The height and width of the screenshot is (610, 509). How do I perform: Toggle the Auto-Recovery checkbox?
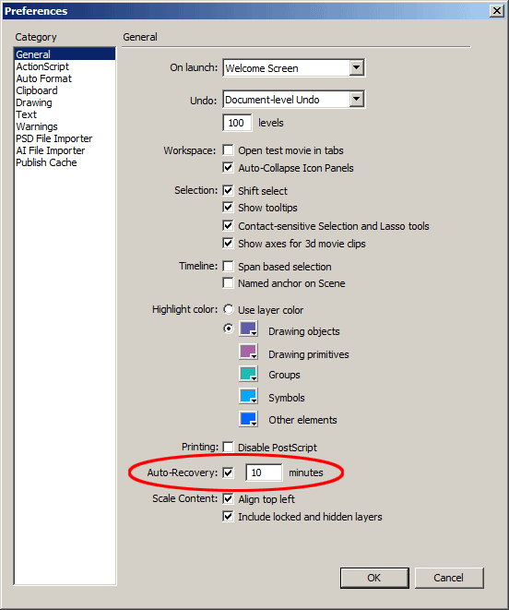[229, 472]
